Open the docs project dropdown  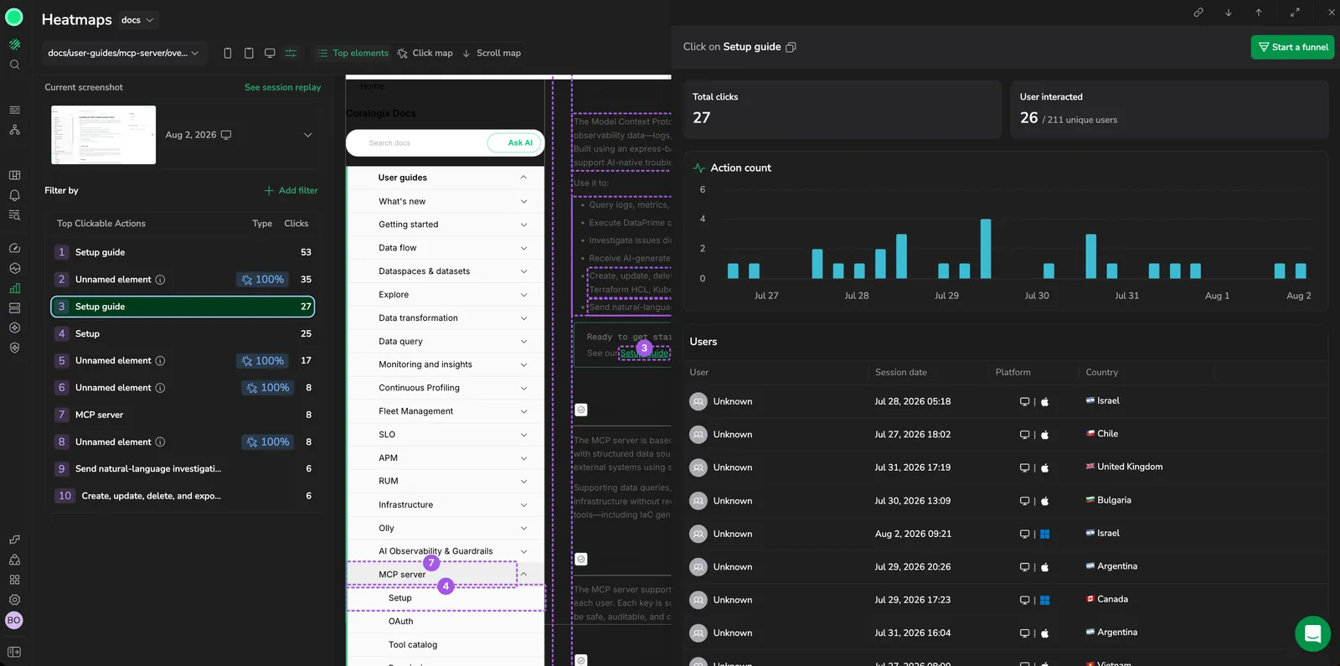[137, 20]
